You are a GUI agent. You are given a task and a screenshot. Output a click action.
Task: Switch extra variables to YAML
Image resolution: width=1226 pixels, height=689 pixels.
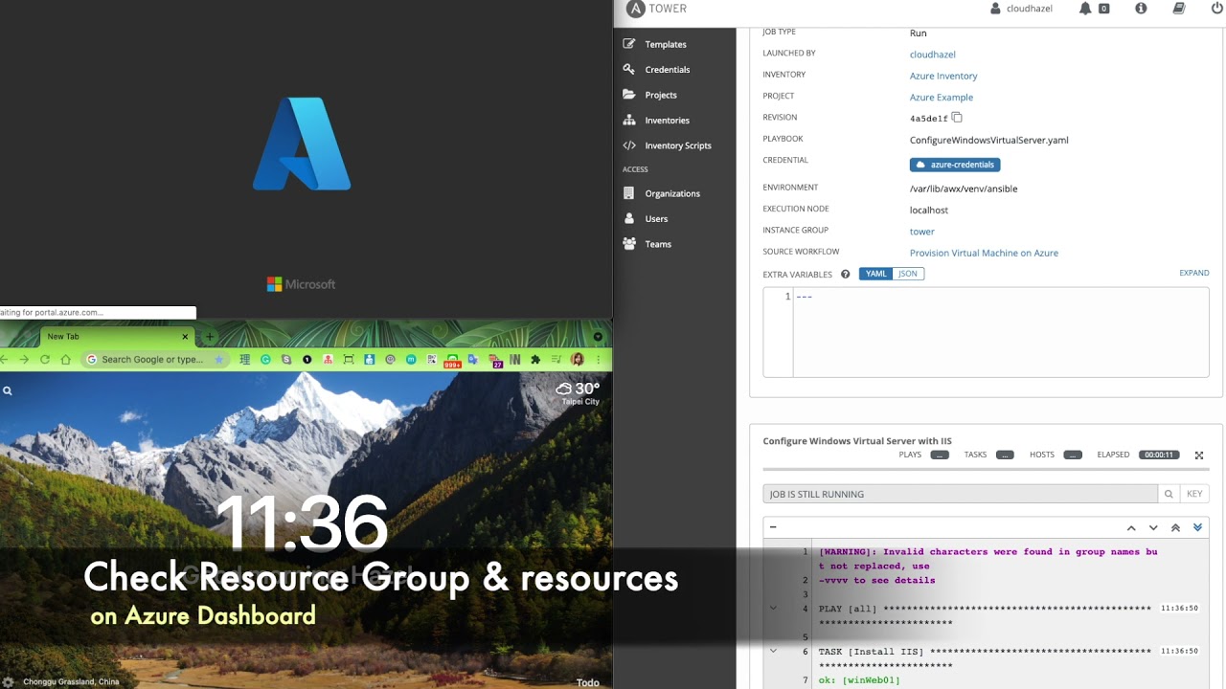click(x=876, y=274)
